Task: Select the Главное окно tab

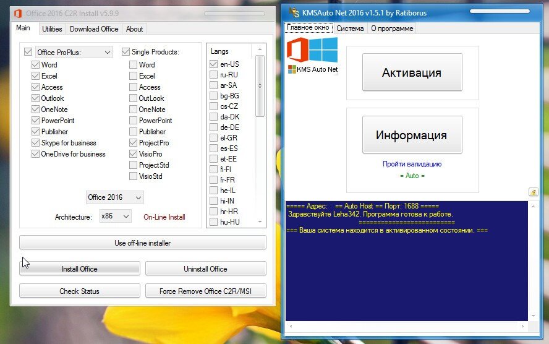Action: (308, 27)
